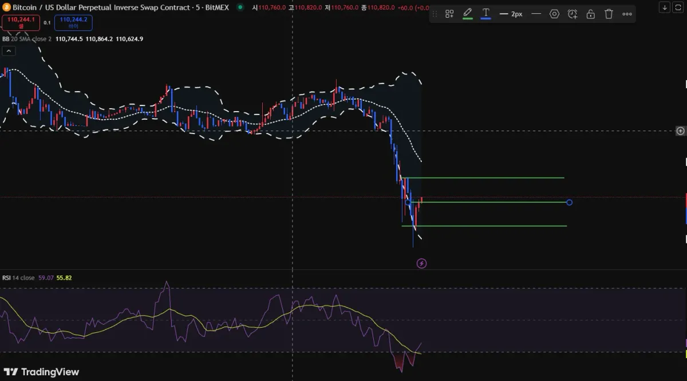Add alert with the clock-plus icon

pos(572,14)
